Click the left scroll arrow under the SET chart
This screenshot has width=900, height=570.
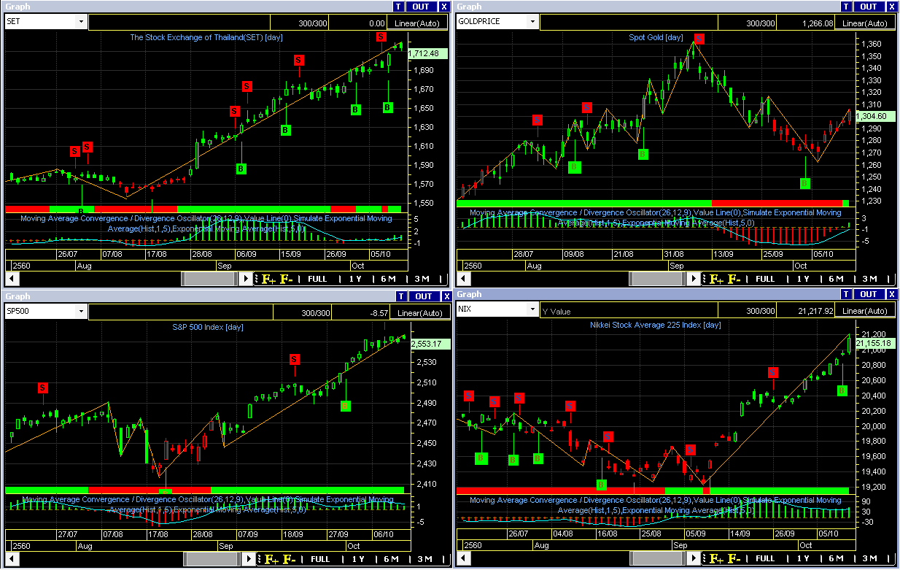pos(11,279)
